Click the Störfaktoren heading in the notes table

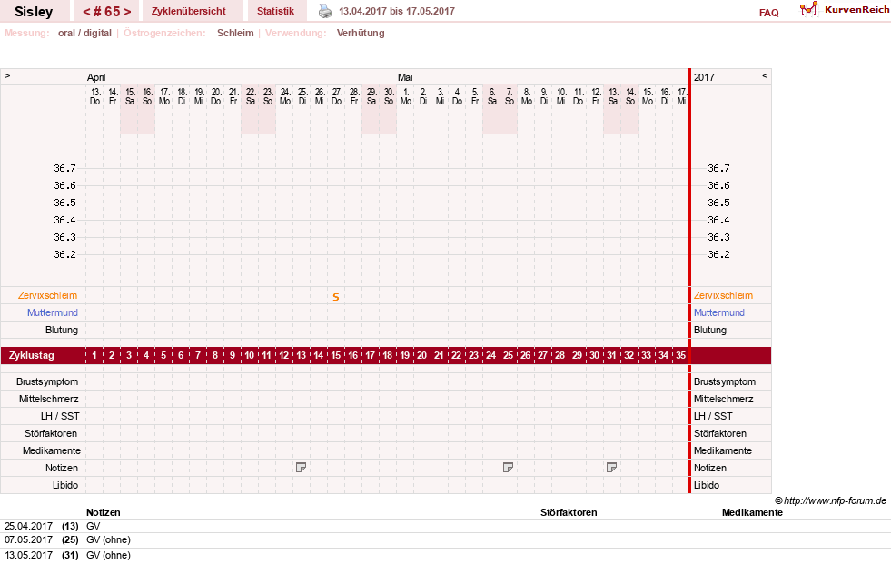[x=569, y=512]
